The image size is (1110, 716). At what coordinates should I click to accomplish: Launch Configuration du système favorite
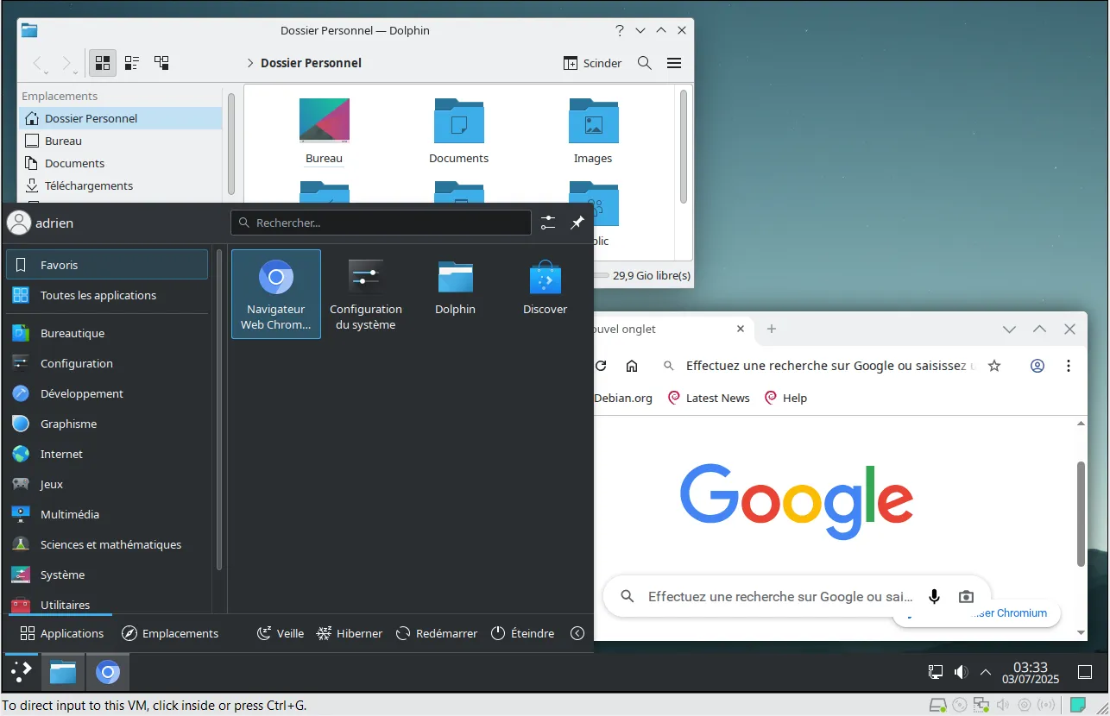[x=366, y=294]
